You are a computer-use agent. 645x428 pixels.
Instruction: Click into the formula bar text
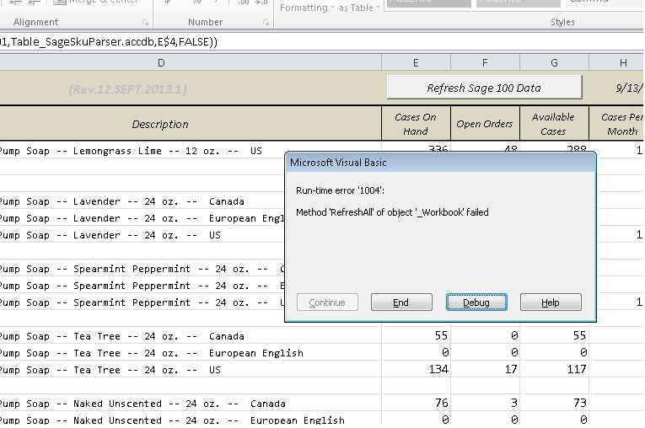pyautogui.click(x=109, y=41)
